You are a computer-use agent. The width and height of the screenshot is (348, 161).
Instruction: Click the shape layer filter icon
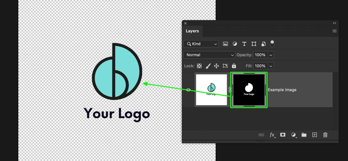(x=254, y=44)
